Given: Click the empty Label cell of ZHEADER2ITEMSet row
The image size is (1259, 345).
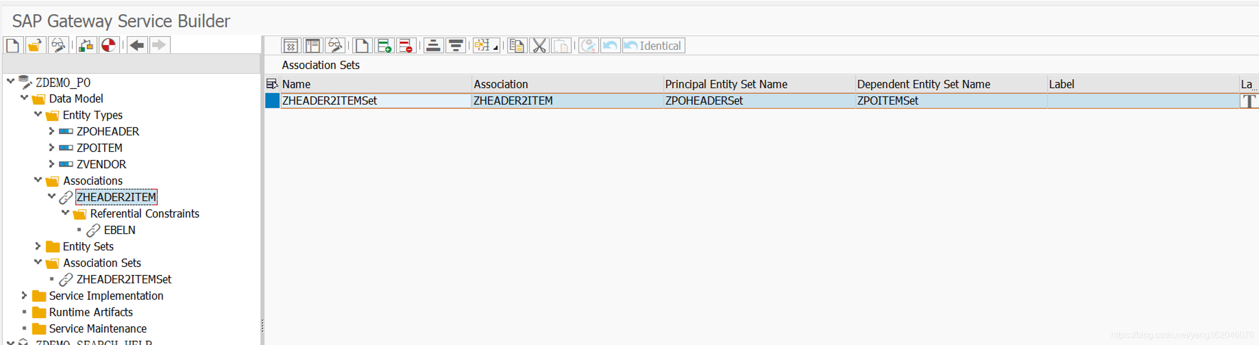Looking at the screenshot, I should point(1143,101).
